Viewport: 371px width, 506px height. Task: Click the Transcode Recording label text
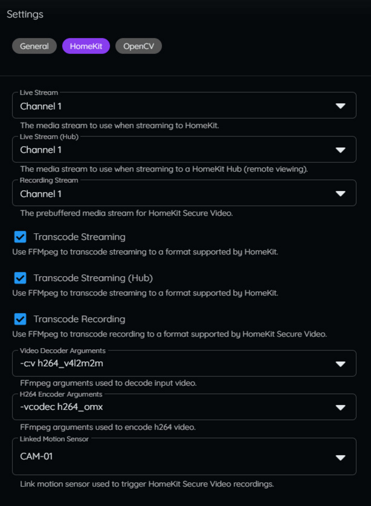[80, 319]
